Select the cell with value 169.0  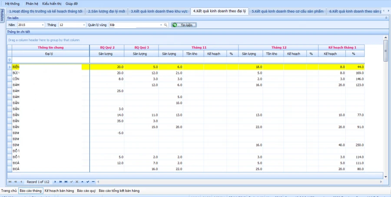click(355, 73)
